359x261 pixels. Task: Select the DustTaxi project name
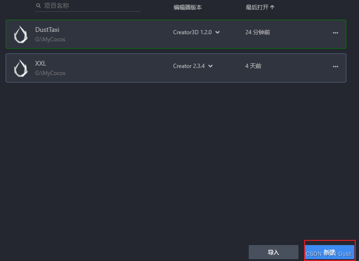coord(47,30)
